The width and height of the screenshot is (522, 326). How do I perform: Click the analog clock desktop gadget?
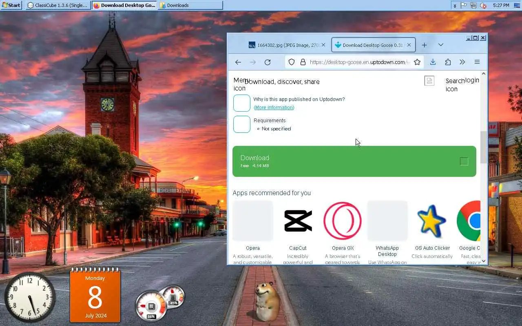30,297
